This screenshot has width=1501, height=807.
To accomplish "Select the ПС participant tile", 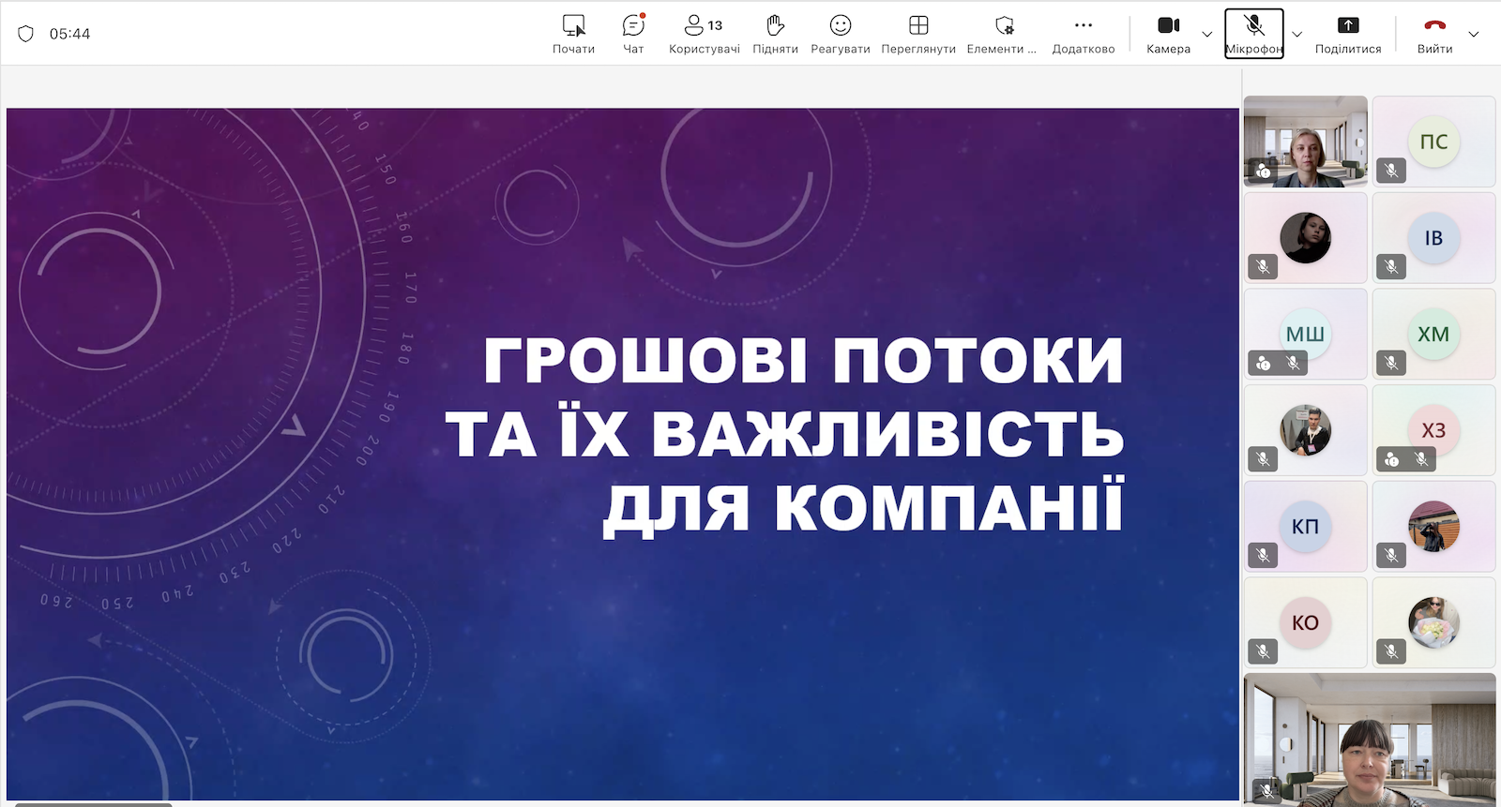I will pyautogui.click(x=1433, y=142).
